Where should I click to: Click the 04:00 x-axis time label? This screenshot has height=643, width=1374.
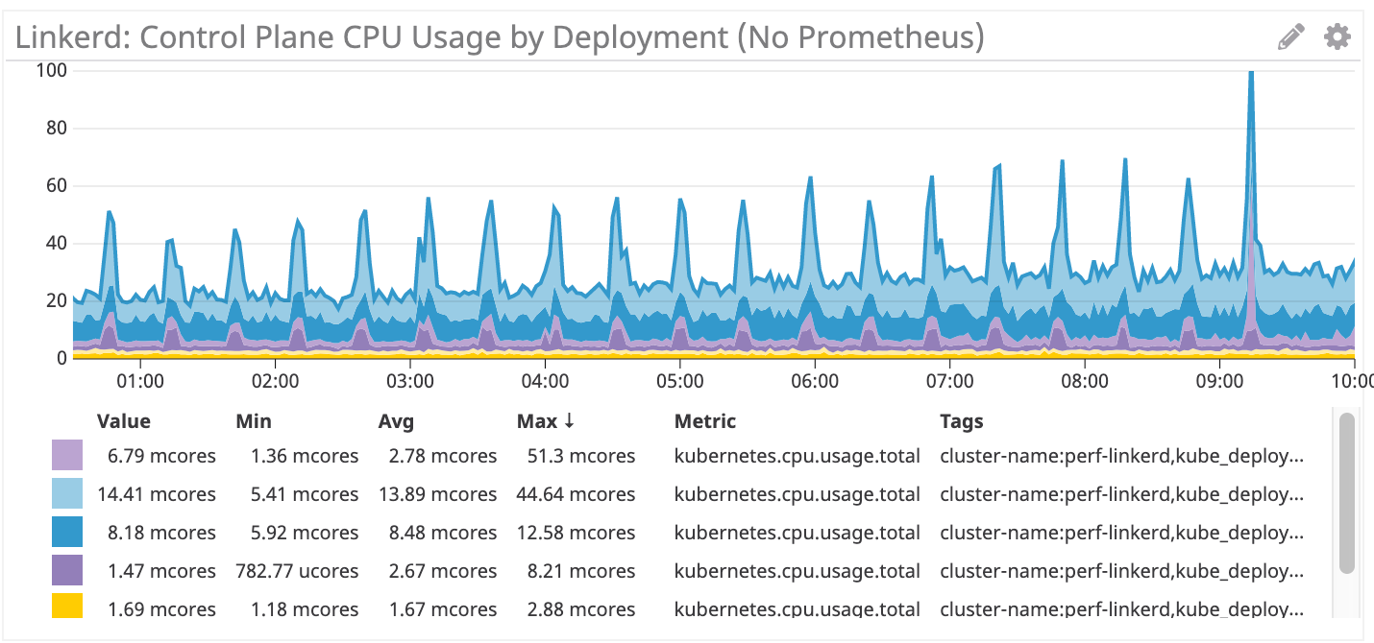pos(546,380)
